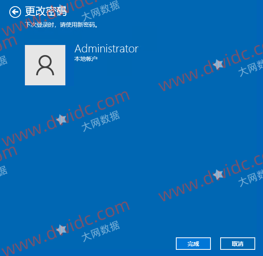Screen dimensions: 263x256
Task: Cancel with the 取消 button
Action: coord(238,244)
